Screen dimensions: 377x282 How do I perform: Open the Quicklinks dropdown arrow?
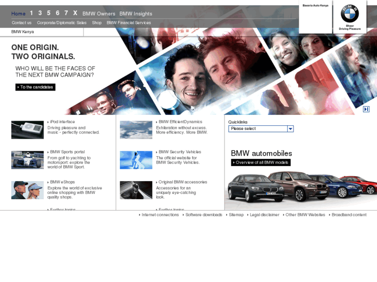(290, 129)
